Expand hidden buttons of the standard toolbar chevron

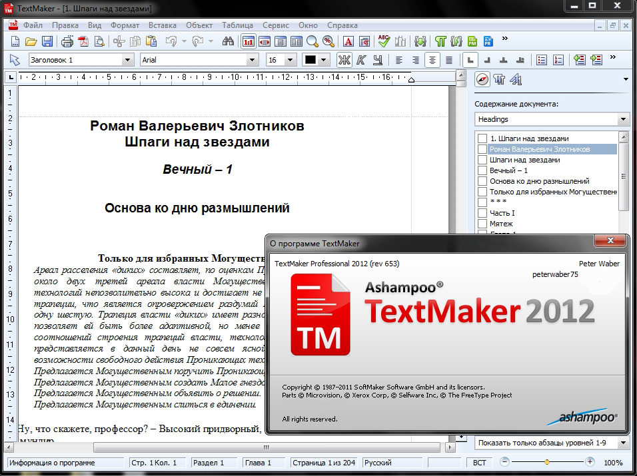click(504, 39)
